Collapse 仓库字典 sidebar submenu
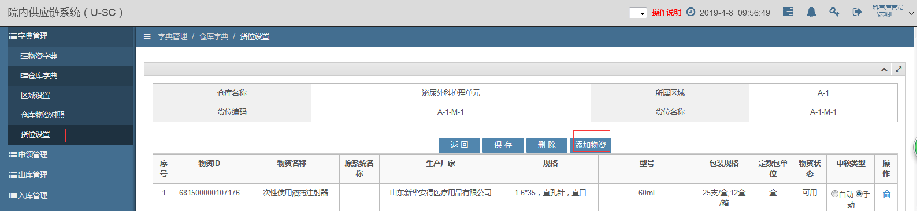 pos(70,76)
